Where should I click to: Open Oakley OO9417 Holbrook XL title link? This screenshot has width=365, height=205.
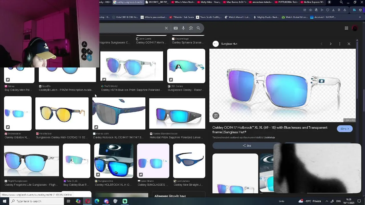(270, 130)
